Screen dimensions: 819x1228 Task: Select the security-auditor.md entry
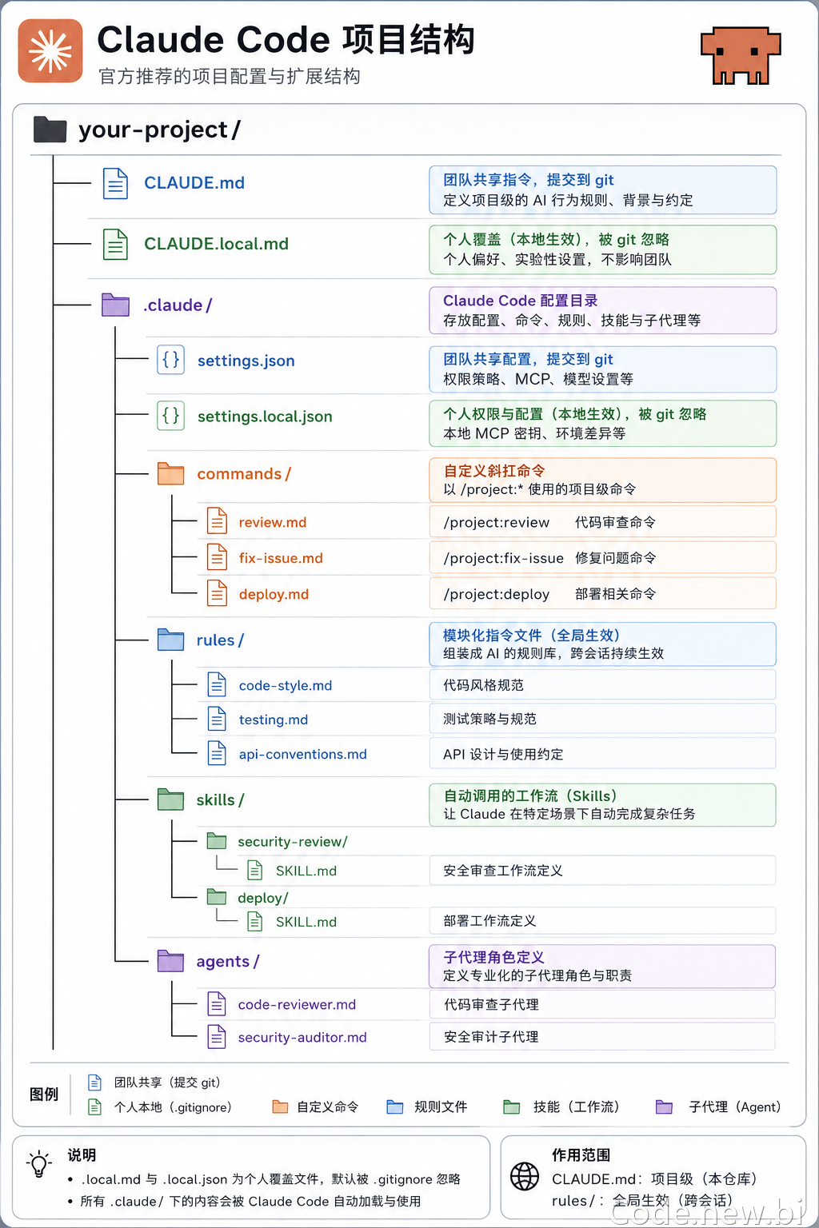point(302,1038)
